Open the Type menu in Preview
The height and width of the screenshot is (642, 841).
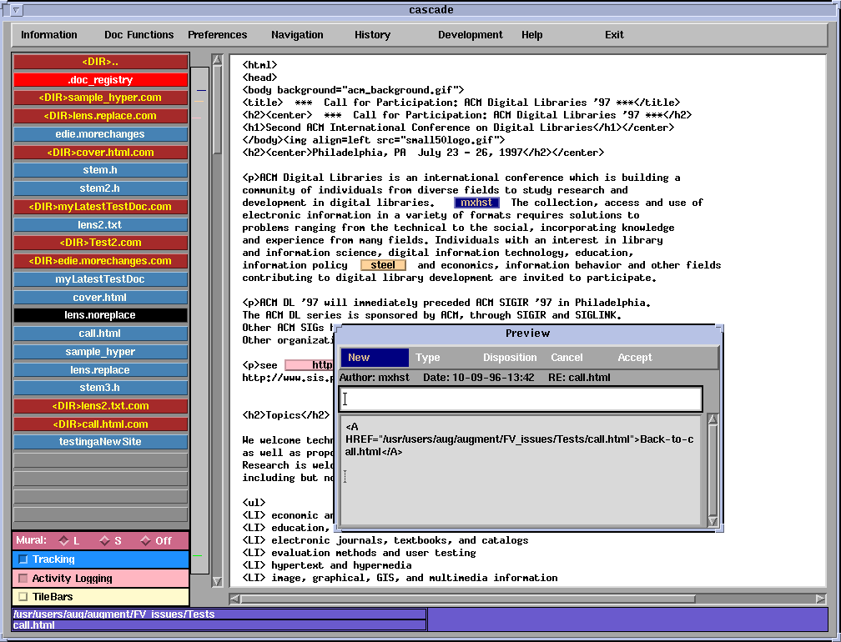[427, 358]
